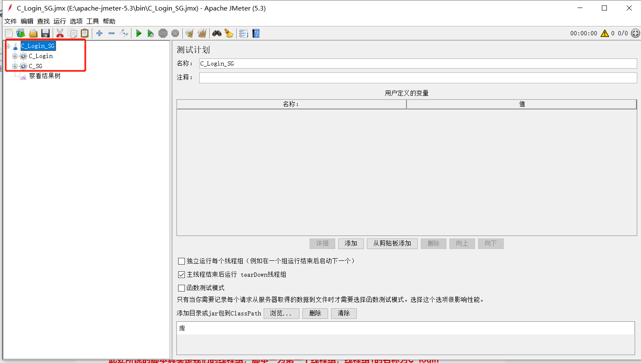Open the 选项 menu
This screenshot has height=363, width=641.
(76, 21)
